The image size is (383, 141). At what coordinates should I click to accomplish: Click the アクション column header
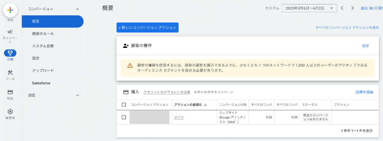coord(342,105)
